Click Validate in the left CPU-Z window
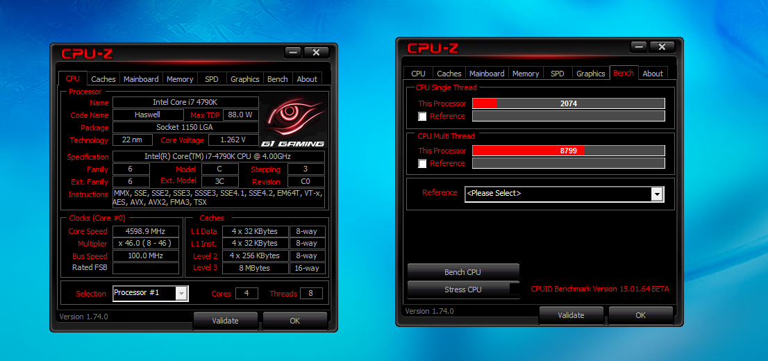 [225, 321]
